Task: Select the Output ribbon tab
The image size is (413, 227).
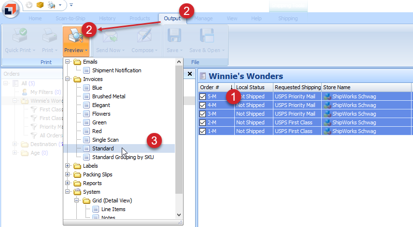Action: 172,18
